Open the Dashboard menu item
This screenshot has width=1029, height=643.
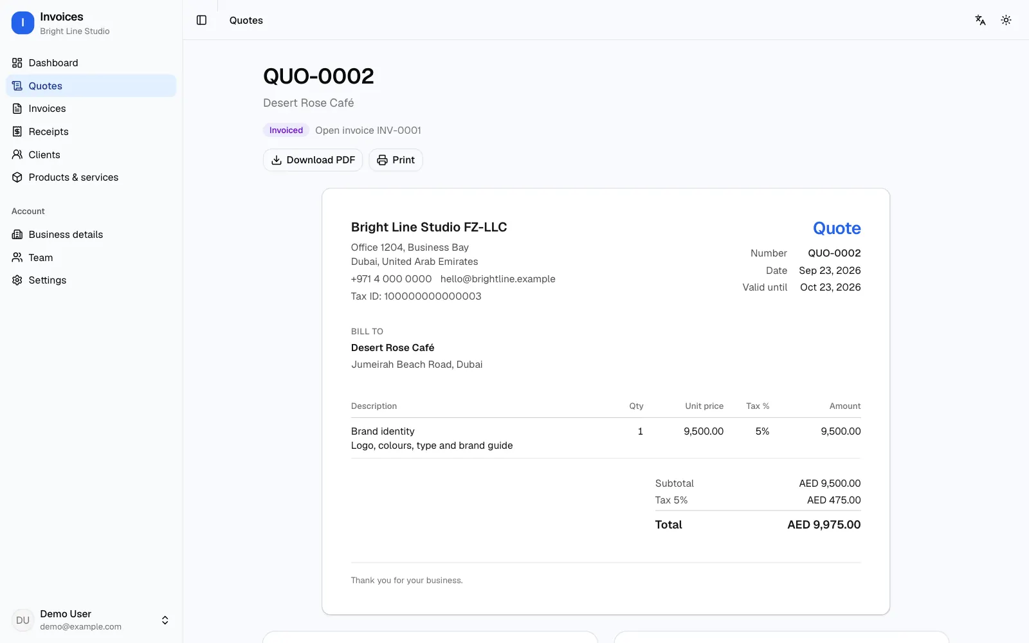click(x=91, y=63)
